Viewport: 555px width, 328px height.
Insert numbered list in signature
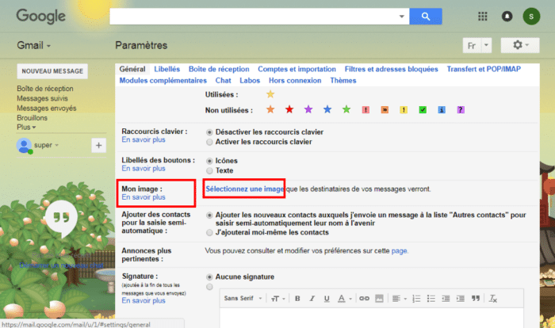(x=416, y=299)
